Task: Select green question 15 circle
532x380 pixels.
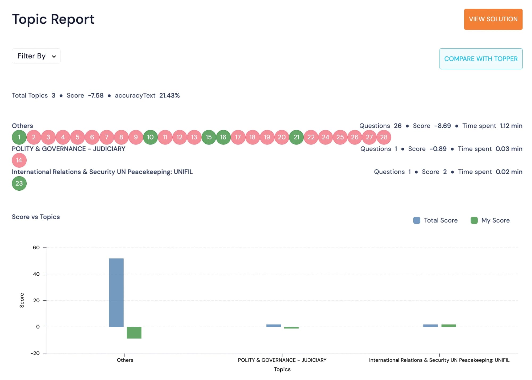Action: point(209,137)
